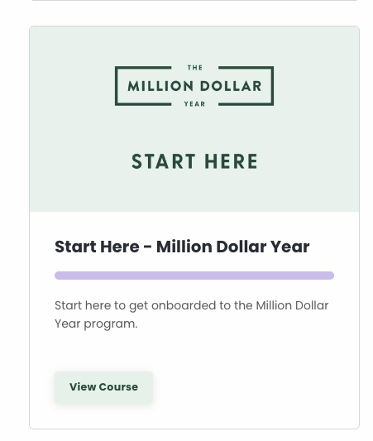Click the word HERE in banner heading
This screenshot has width=373, height=441.
231,161
